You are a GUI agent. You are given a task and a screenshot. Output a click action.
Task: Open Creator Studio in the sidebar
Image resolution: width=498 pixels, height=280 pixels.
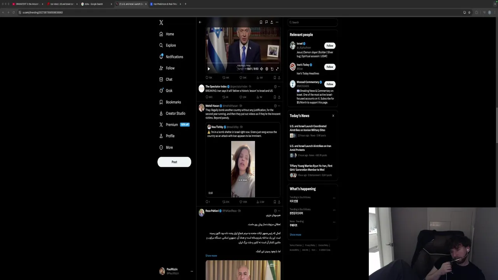[172, 114]
